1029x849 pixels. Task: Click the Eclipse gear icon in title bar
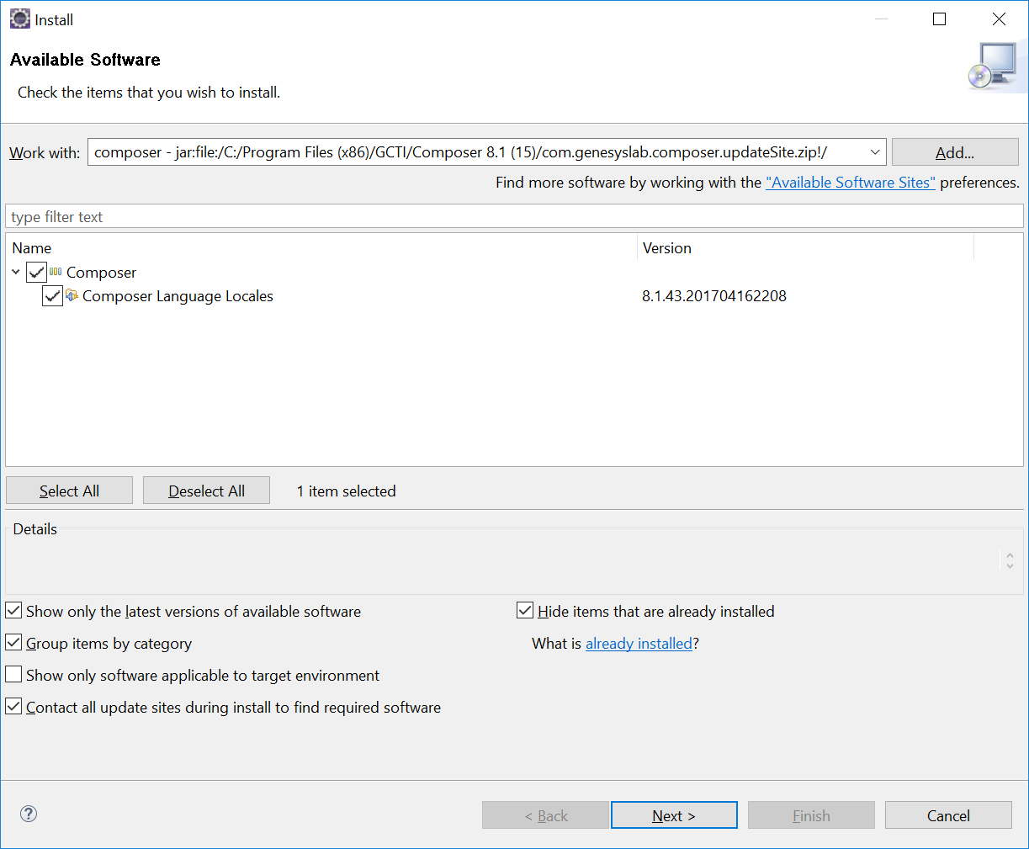(x=19, y=19)
